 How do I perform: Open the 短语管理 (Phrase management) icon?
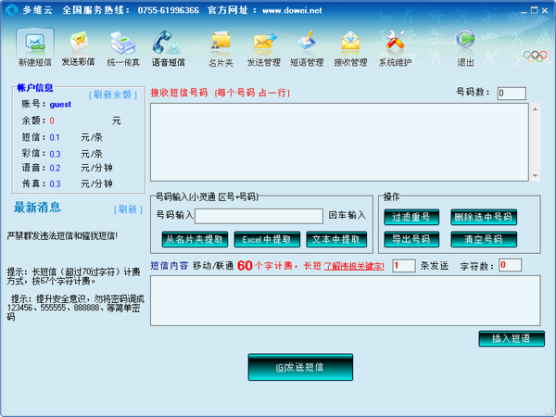click(x=307, y=47)
